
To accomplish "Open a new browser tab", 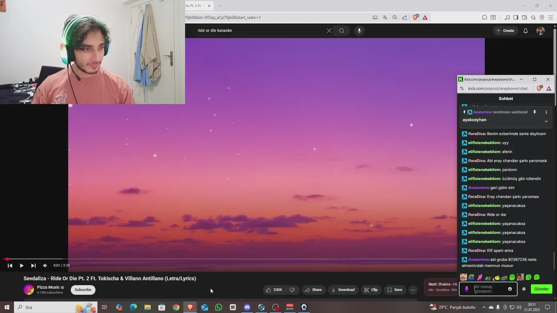I will coord(220,6).
